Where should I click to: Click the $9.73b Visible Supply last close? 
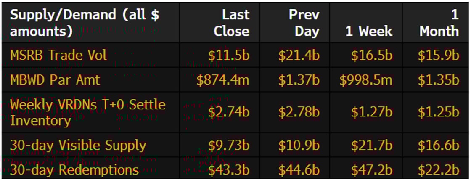[228, 146]
